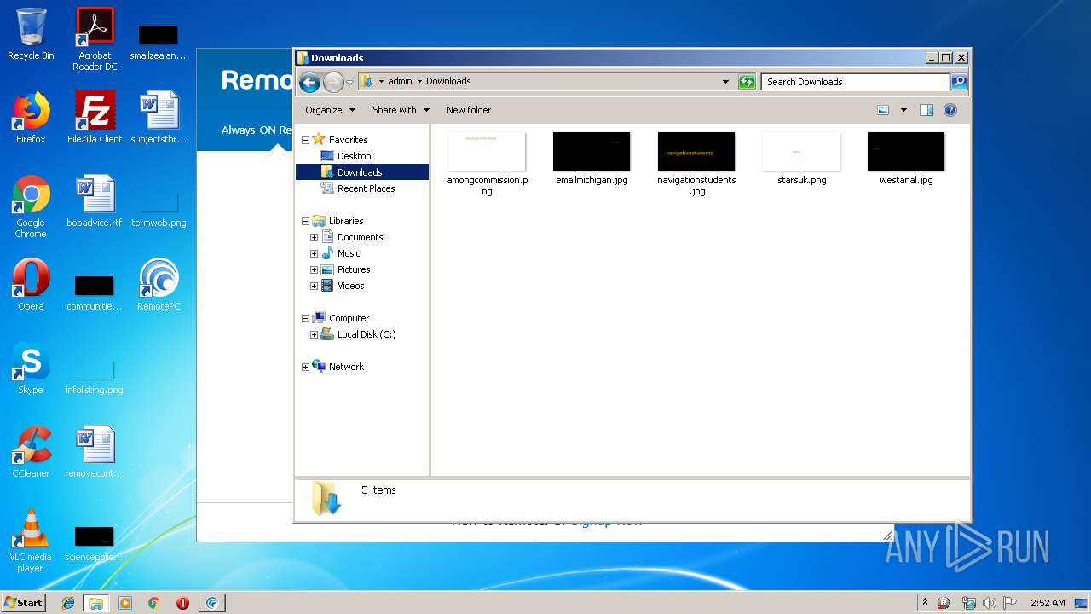The image size is (1091, 614).
Task: Expand the Music library
Action: pos(314,253)
